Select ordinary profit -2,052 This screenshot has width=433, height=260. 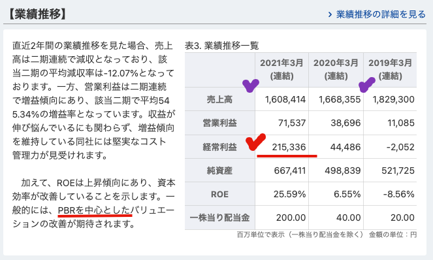point(400,147)
